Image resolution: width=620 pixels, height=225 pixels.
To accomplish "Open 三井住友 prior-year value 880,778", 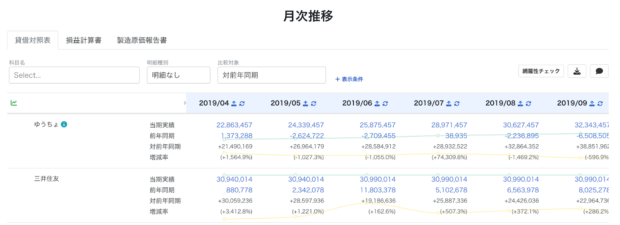I will [239, 190].
